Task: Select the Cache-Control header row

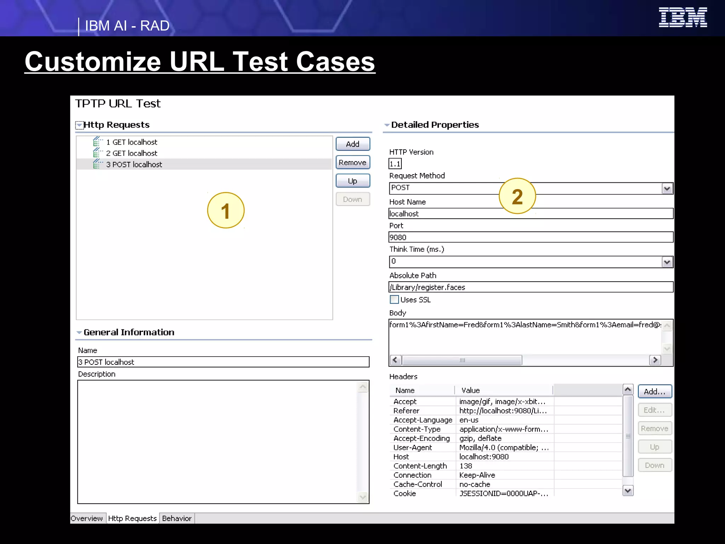Action: pyautogui.click(x=506, y=484)
